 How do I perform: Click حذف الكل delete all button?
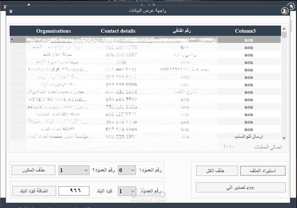coord(217,171)
